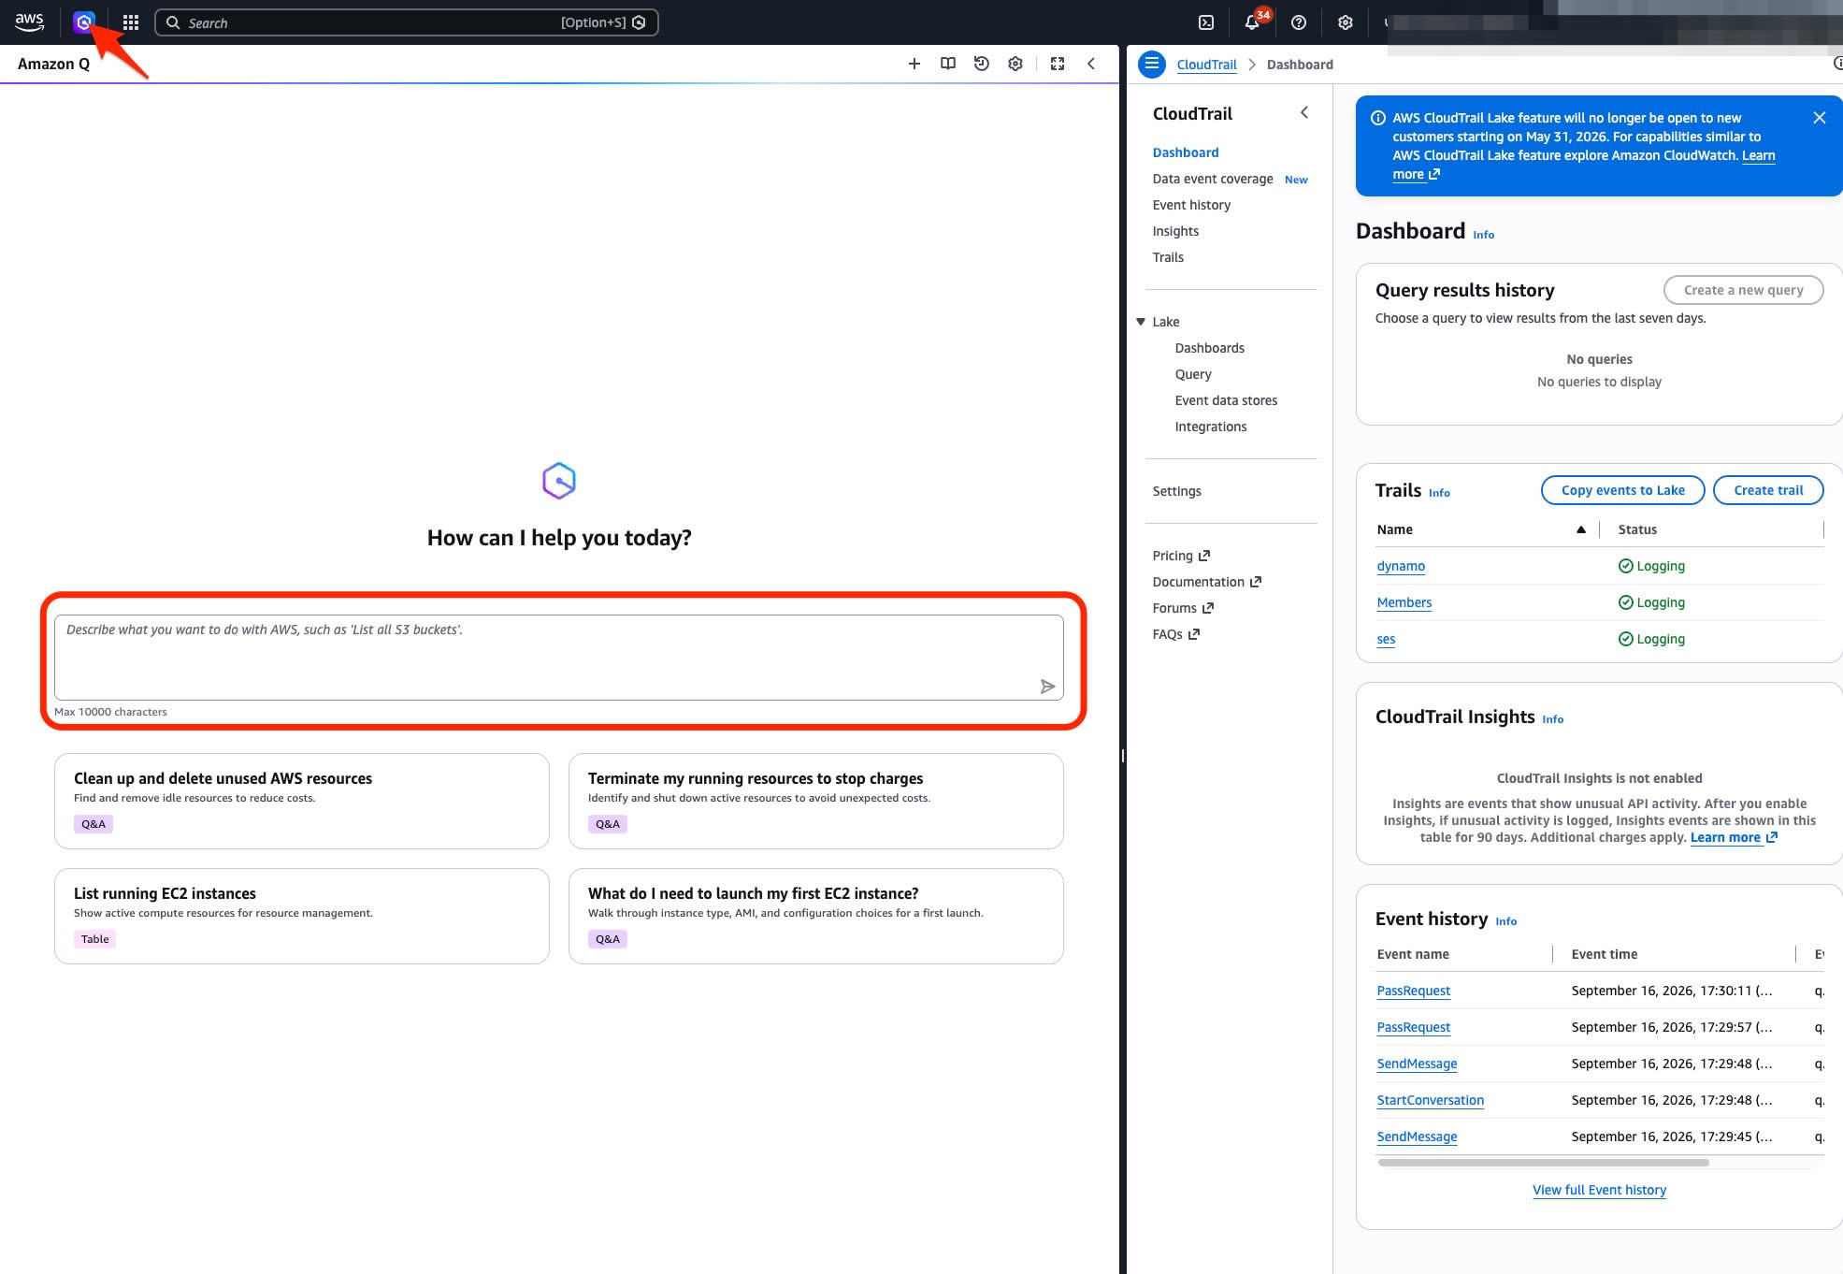Image resolution: width=1843 pixels, height=1274 pixels.
Task: Open Trails navigation item
Action: [x=1168, y=257]
